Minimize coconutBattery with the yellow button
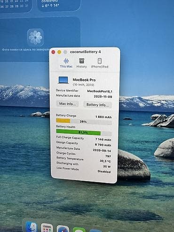Image resolution: width=174 pixels, height=232 pixels. [x=59, y=52]
